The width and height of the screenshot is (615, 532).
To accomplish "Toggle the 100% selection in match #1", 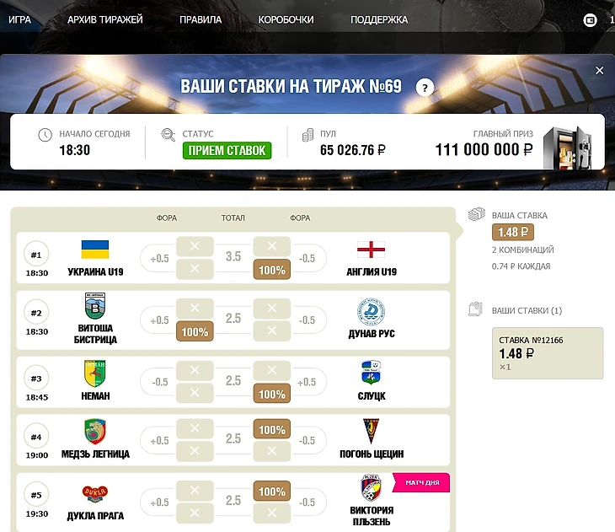I will click(x=272, y=270).
